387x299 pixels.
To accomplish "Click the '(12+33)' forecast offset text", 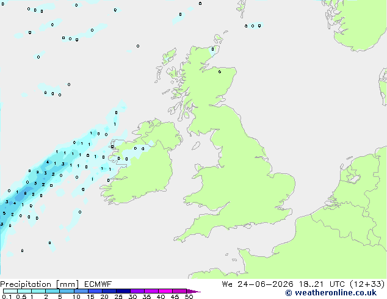I will [367, 284].
